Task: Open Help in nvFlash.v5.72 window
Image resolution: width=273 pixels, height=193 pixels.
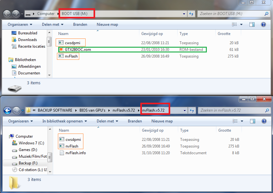Action: 264,121
